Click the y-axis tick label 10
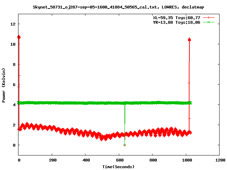Viewport: 227px width, 170px height. click(13, 44)
